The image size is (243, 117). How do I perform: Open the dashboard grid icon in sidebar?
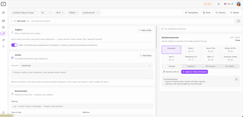pos(3,13)
